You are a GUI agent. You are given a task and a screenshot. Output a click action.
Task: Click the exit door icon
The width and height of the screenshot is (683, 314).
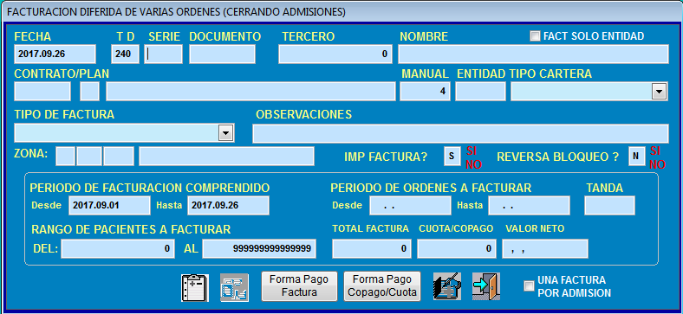(486, 286)
